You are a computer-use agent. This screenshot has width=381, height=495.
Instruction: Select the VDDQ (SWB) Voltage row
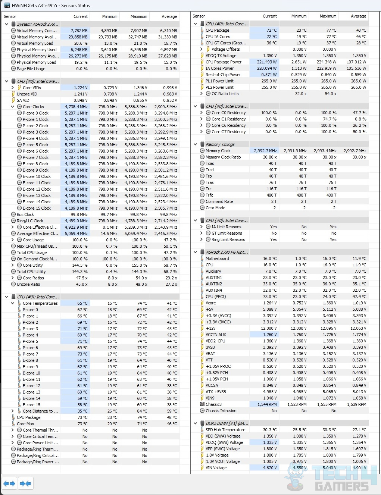point(280,442)
